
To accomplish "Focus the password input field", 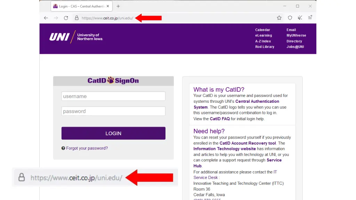I will click(113, 111).
